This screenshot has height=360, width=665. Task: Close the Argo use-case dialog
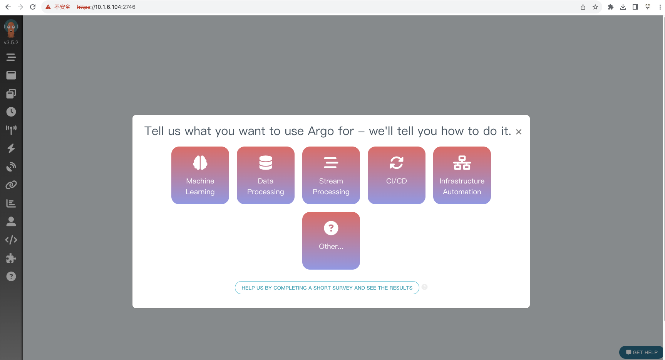pyautogui.click(x=519, y=132)
